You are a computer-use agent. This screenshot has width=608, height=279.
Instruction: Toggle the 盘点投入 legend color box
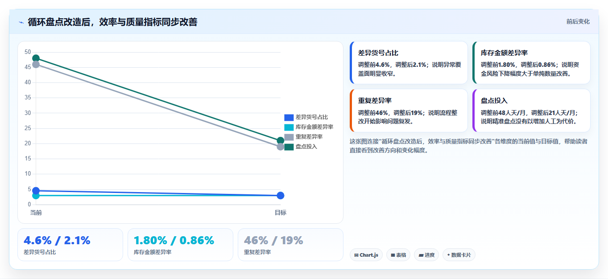[x=289, y=147]
